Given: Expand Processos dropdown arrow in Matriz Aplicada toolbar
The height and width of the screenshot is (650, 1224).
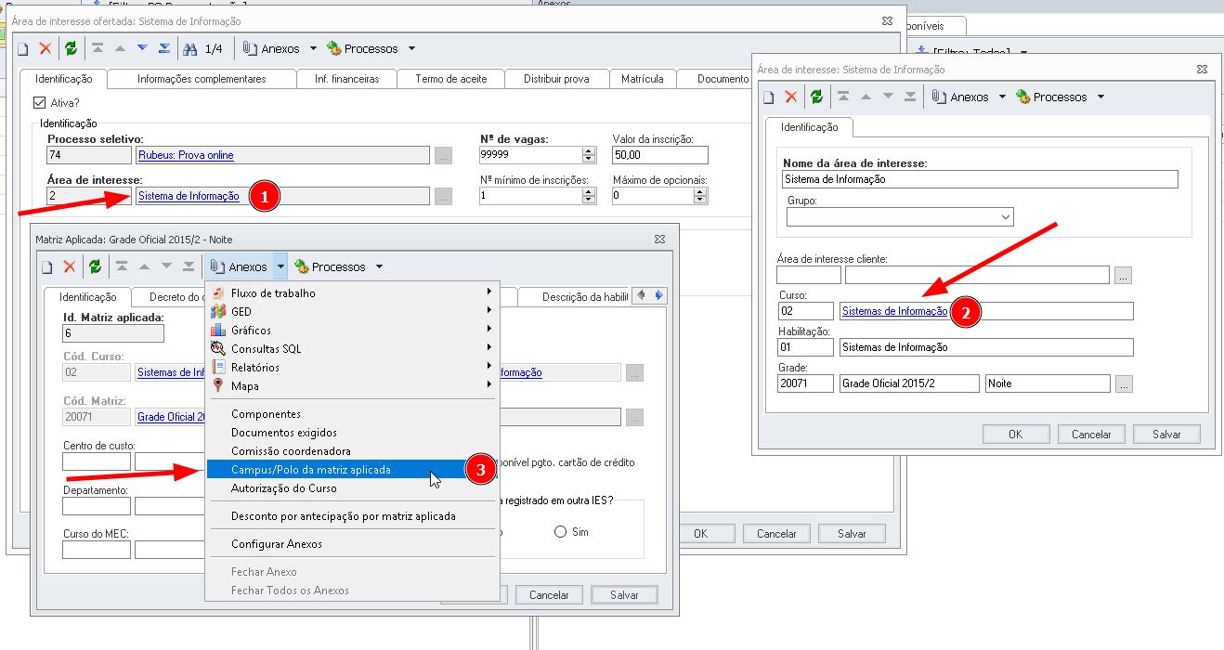Looking at the screenshot, I should point(379,266).
